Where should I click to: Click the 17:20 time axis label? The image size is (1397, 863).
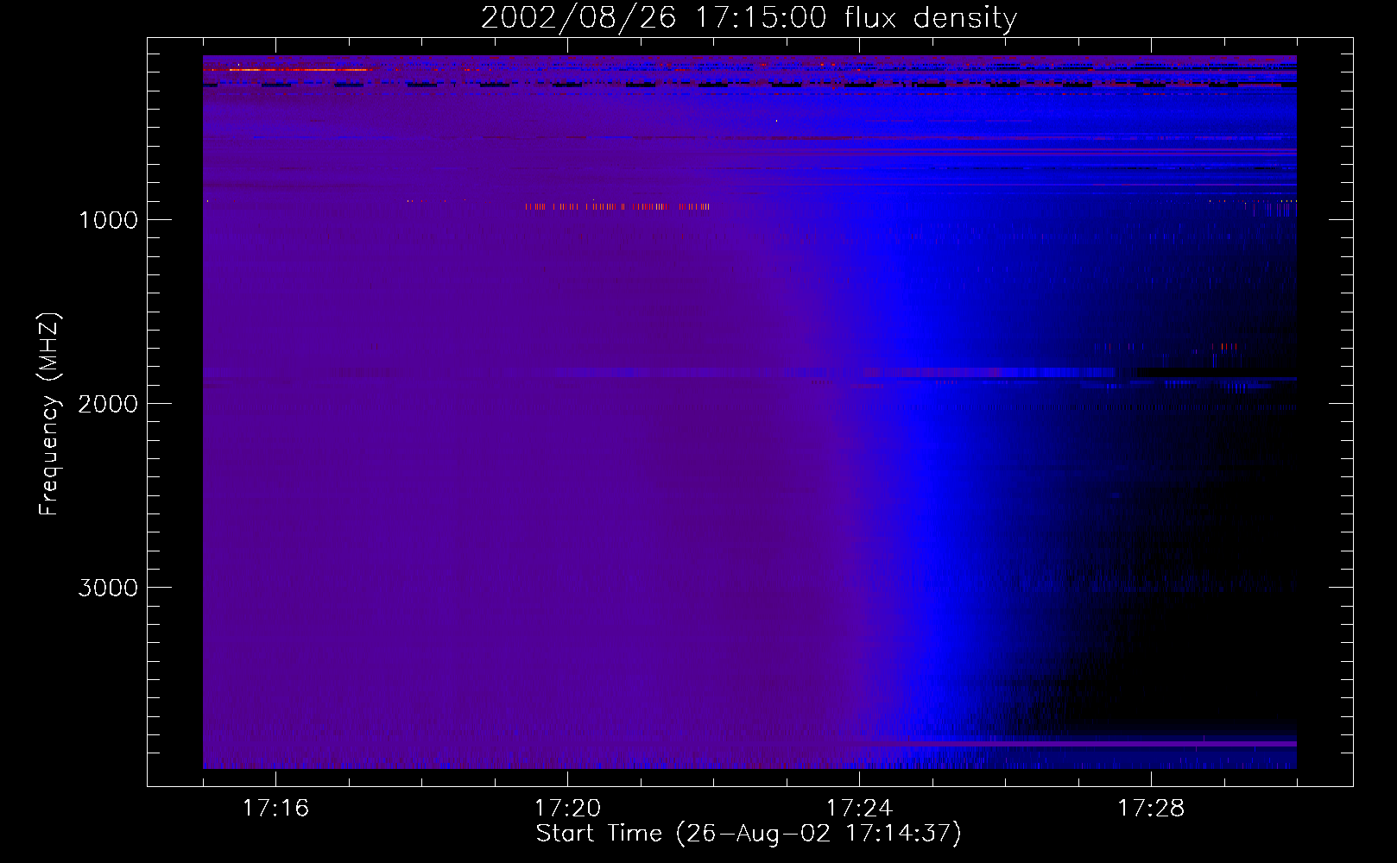pyautogui.click(x=567, y=809)
